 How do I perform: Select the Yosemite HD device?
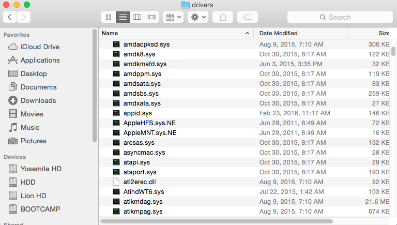tap(35, 169)
